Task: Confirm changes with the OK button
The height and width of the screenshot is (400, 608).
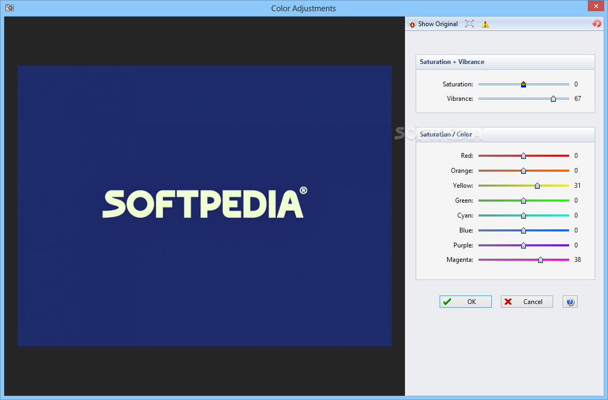Action: pos(466,302)
